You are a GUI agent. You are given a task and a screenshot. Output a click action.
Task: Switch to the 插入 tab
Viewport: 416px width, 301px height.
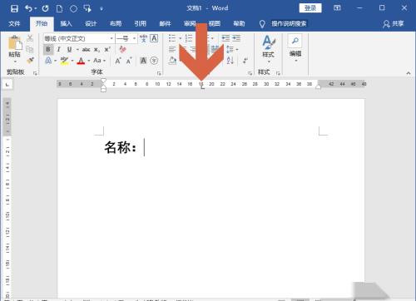[x=67, y=23]
